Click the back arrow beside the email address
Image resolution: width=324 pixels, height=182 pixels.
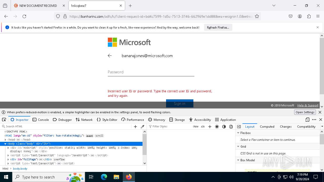click(x=110, y=56)
